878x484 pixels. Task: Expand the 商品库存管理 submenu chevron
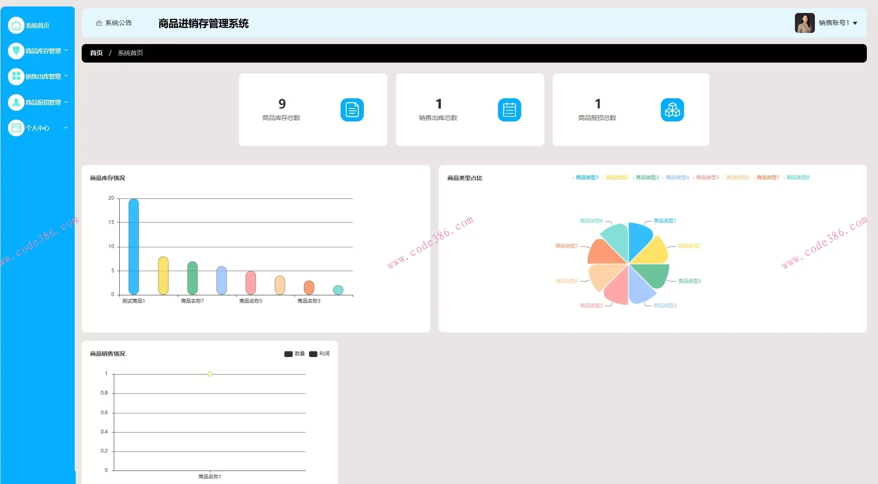(x=66, y=50)
